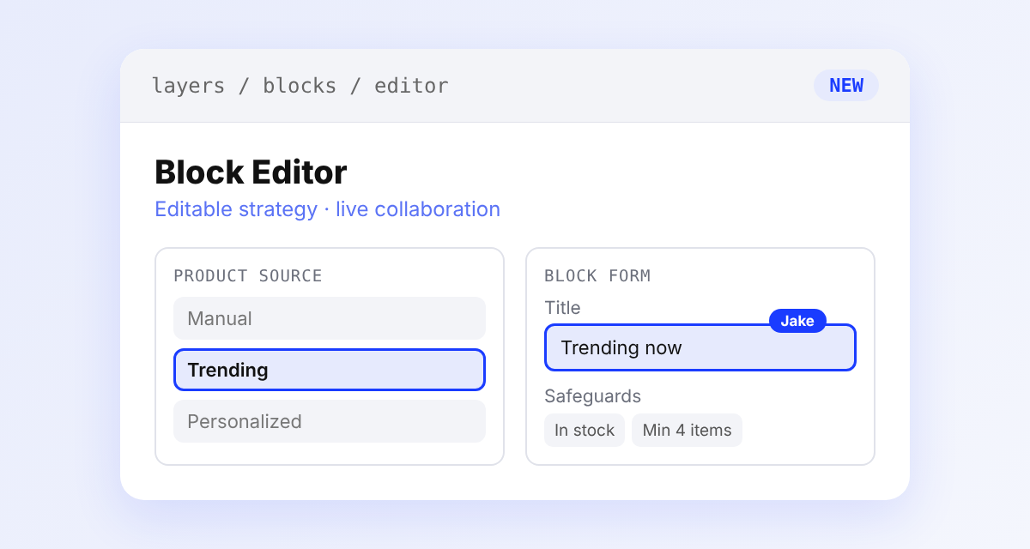This screenshot has width=1030, height=549.
Task: Toggle the Min 4 items safeguard chip
Action: pos(687,430)
